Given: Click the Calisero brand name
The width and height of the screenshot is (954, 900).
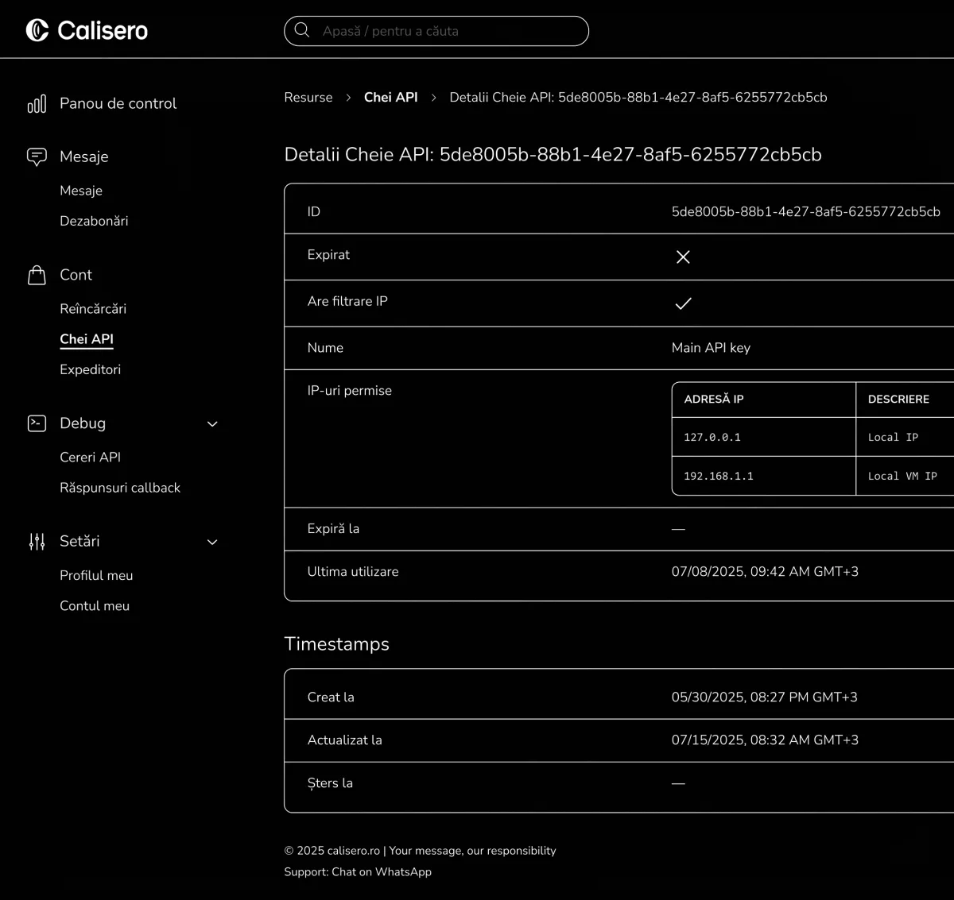Looking at the screenshot, I should click(103, 30).
